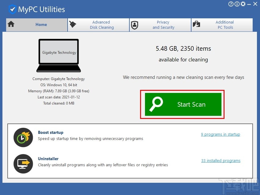Image resolution: width=260 pixels, height=195 pixels.
Task: Switch to the Privacy and Security tab
Action: click(163, 25)
